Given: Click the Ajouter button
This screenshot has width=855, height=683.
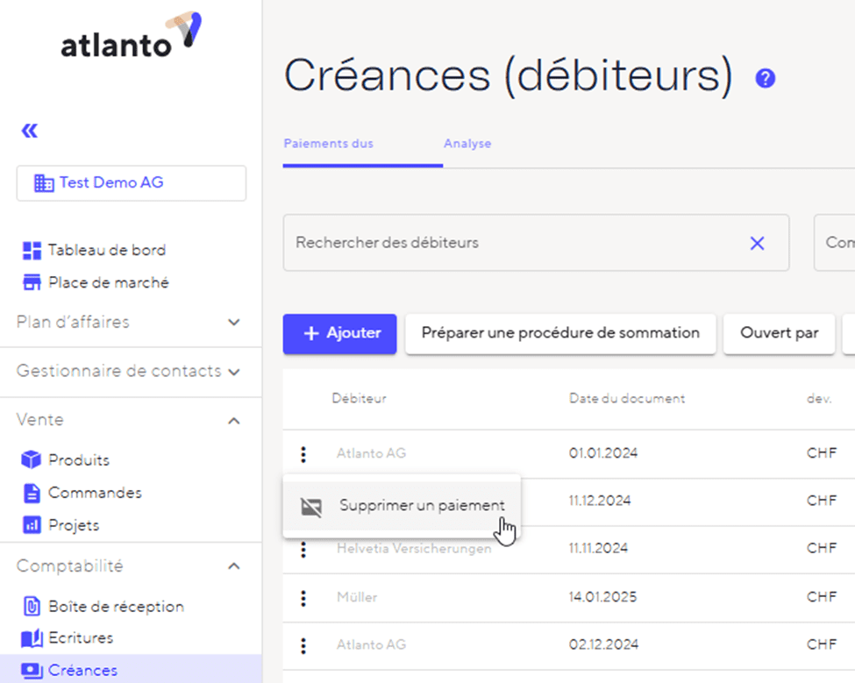Looking at the screenshot, I should tap(339, 333).
